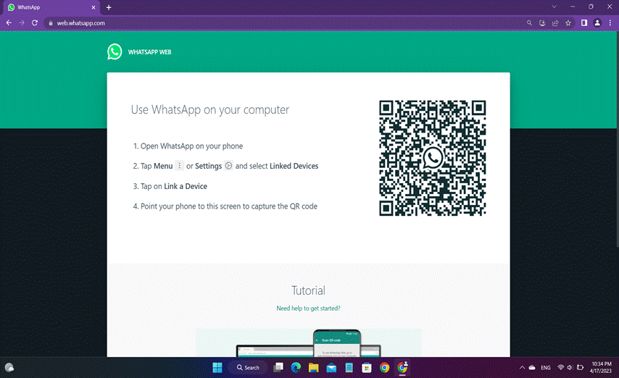This screenshot has width=619, height=378.
Task: Expand the tab search dropdown arrow
Action: click(554, 7)
